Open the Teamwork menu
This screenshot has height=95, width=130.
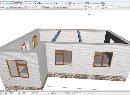[x=26, y=1]
